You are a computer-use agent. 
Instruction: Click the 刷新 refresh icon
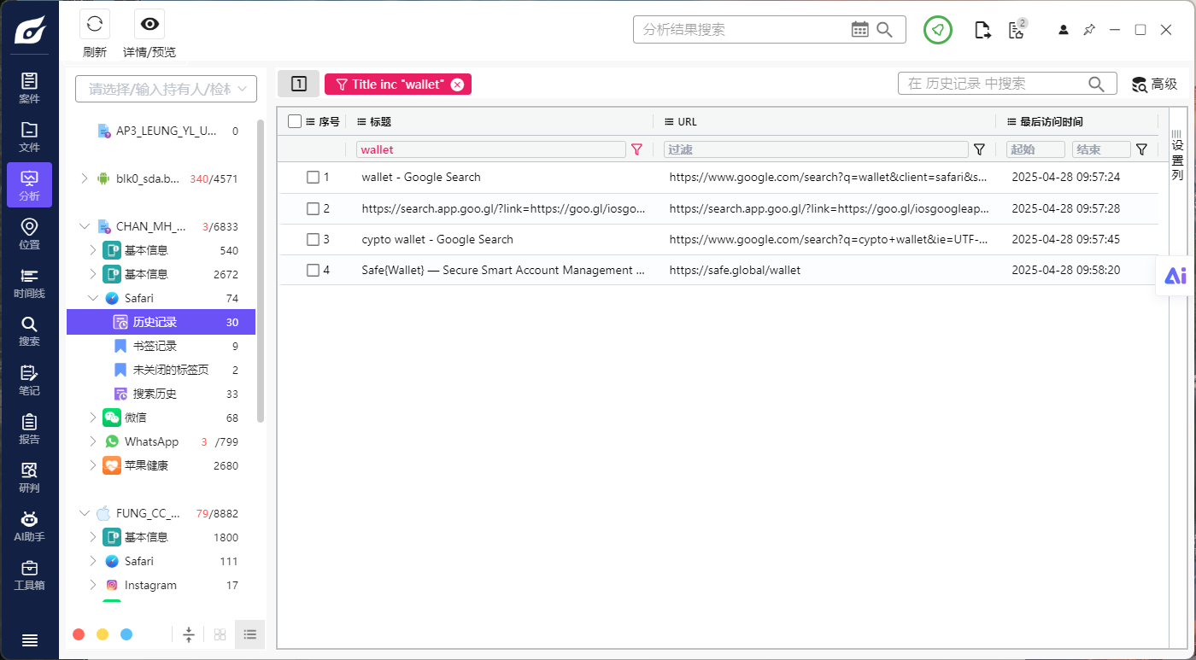point(95,24)
